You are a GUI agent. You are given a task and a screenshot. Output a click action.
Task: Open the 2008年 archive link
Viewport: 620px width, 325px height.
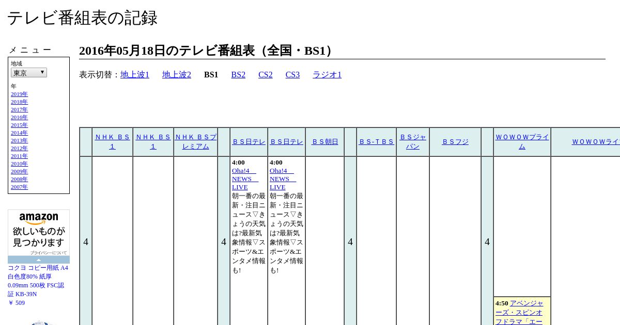point(19,180)
